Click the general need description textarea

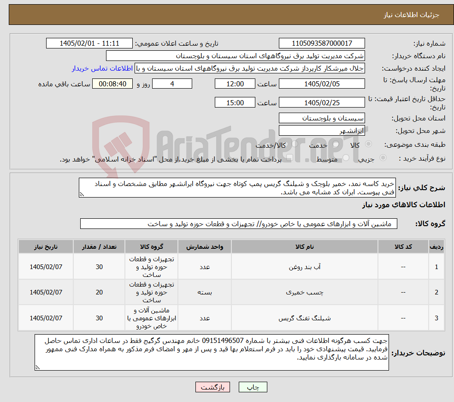(x=237, y=188)
